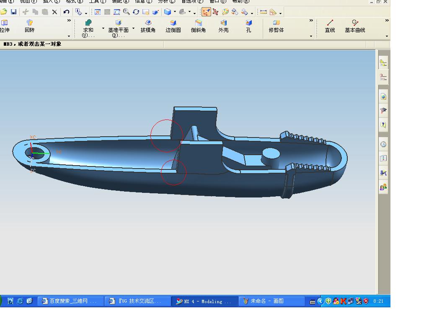The width and height of the screenshot is (429, 322).
Task: Show more buttons on the feature operation toolbar
Action: point(311,21)
